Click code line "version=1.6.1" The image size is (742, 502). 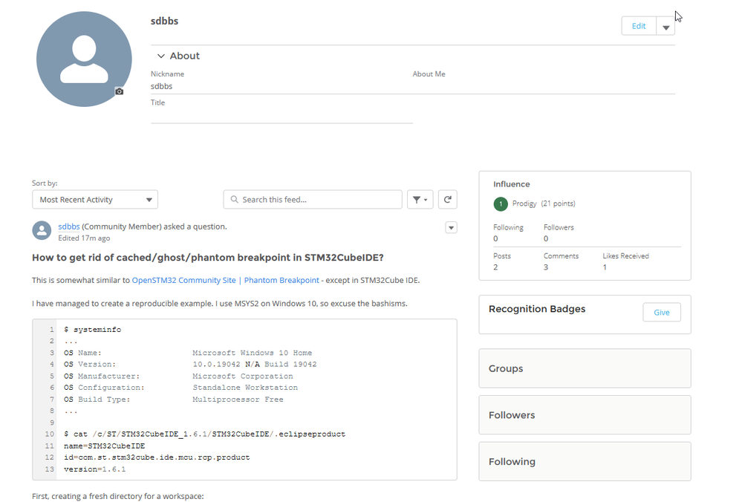coord(94,469)
